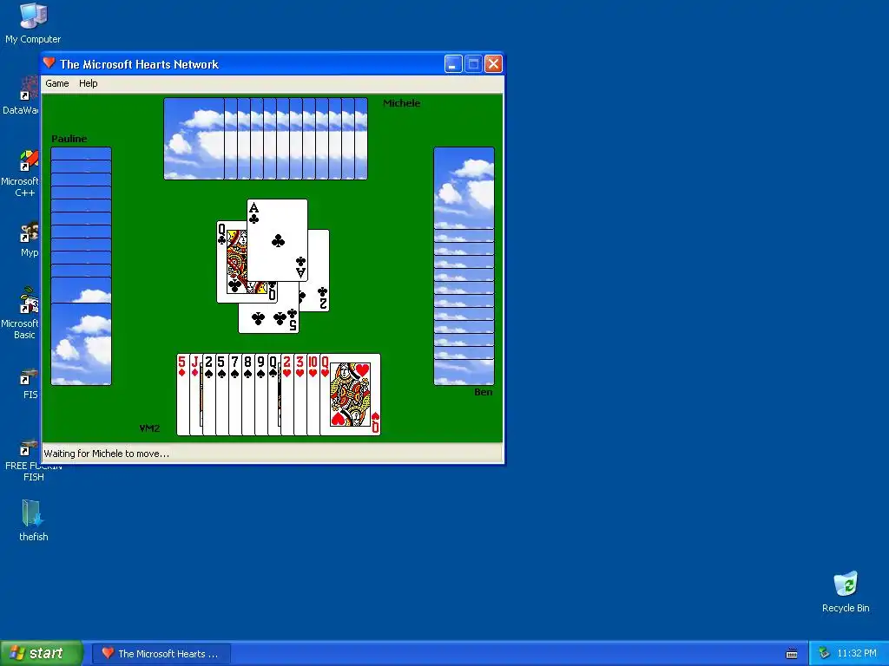Click the network tray icon beside clock
Image resolution: width=889 pixels, height=666 pixels.
point(824,653)
